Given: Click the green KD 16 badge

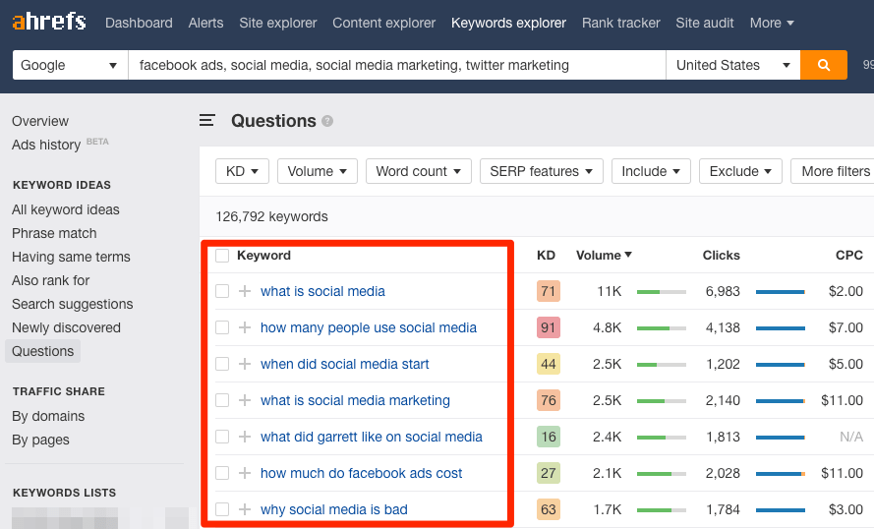Looking at the screenshot, I should coord(548,437).
